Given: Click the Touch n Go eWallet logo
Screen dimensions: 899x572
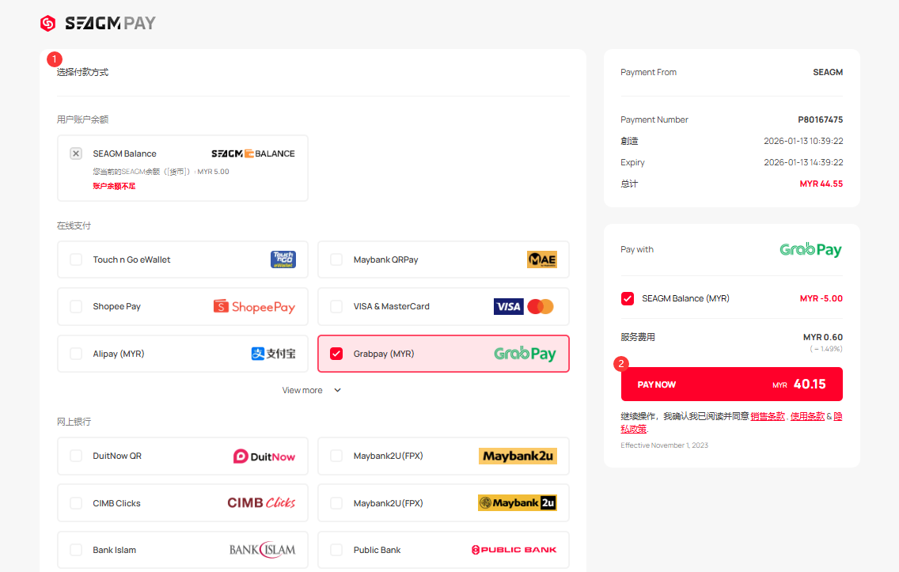Looking at the screenshot, I should click(283, 259).
